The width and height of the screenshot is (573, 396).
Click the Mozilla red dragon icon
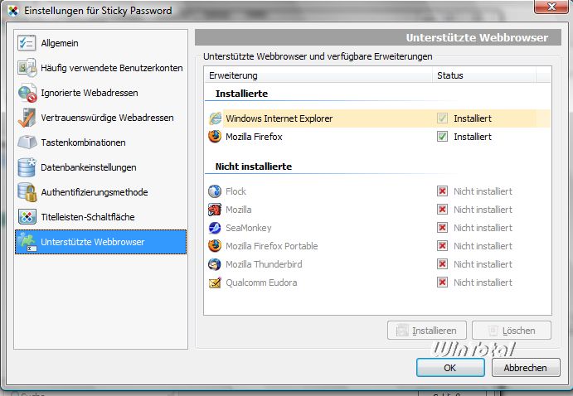coord(215,210)
